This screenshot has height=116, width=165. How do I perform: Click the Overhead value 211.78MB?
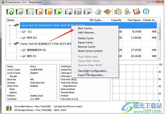point(35,99)
